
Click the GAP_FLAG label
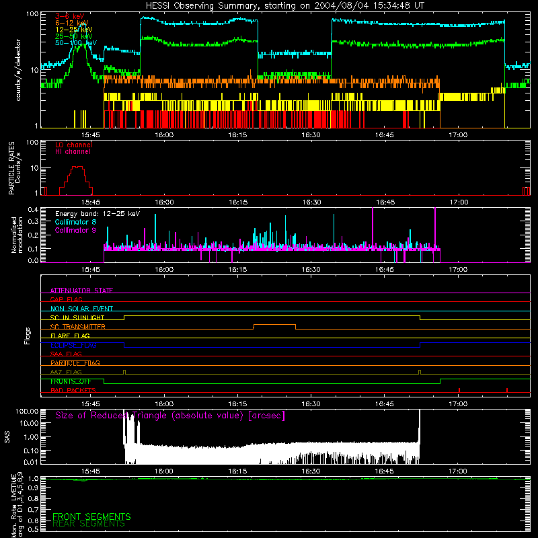pos(66,299)
